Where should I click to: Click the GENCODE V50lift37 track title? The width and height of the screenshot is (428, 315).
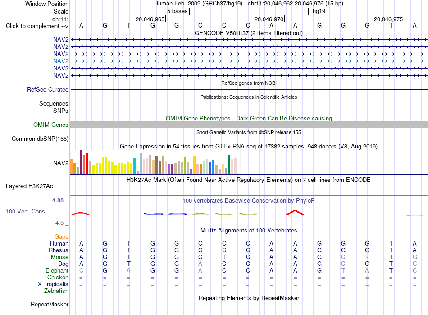click(249, 33)
